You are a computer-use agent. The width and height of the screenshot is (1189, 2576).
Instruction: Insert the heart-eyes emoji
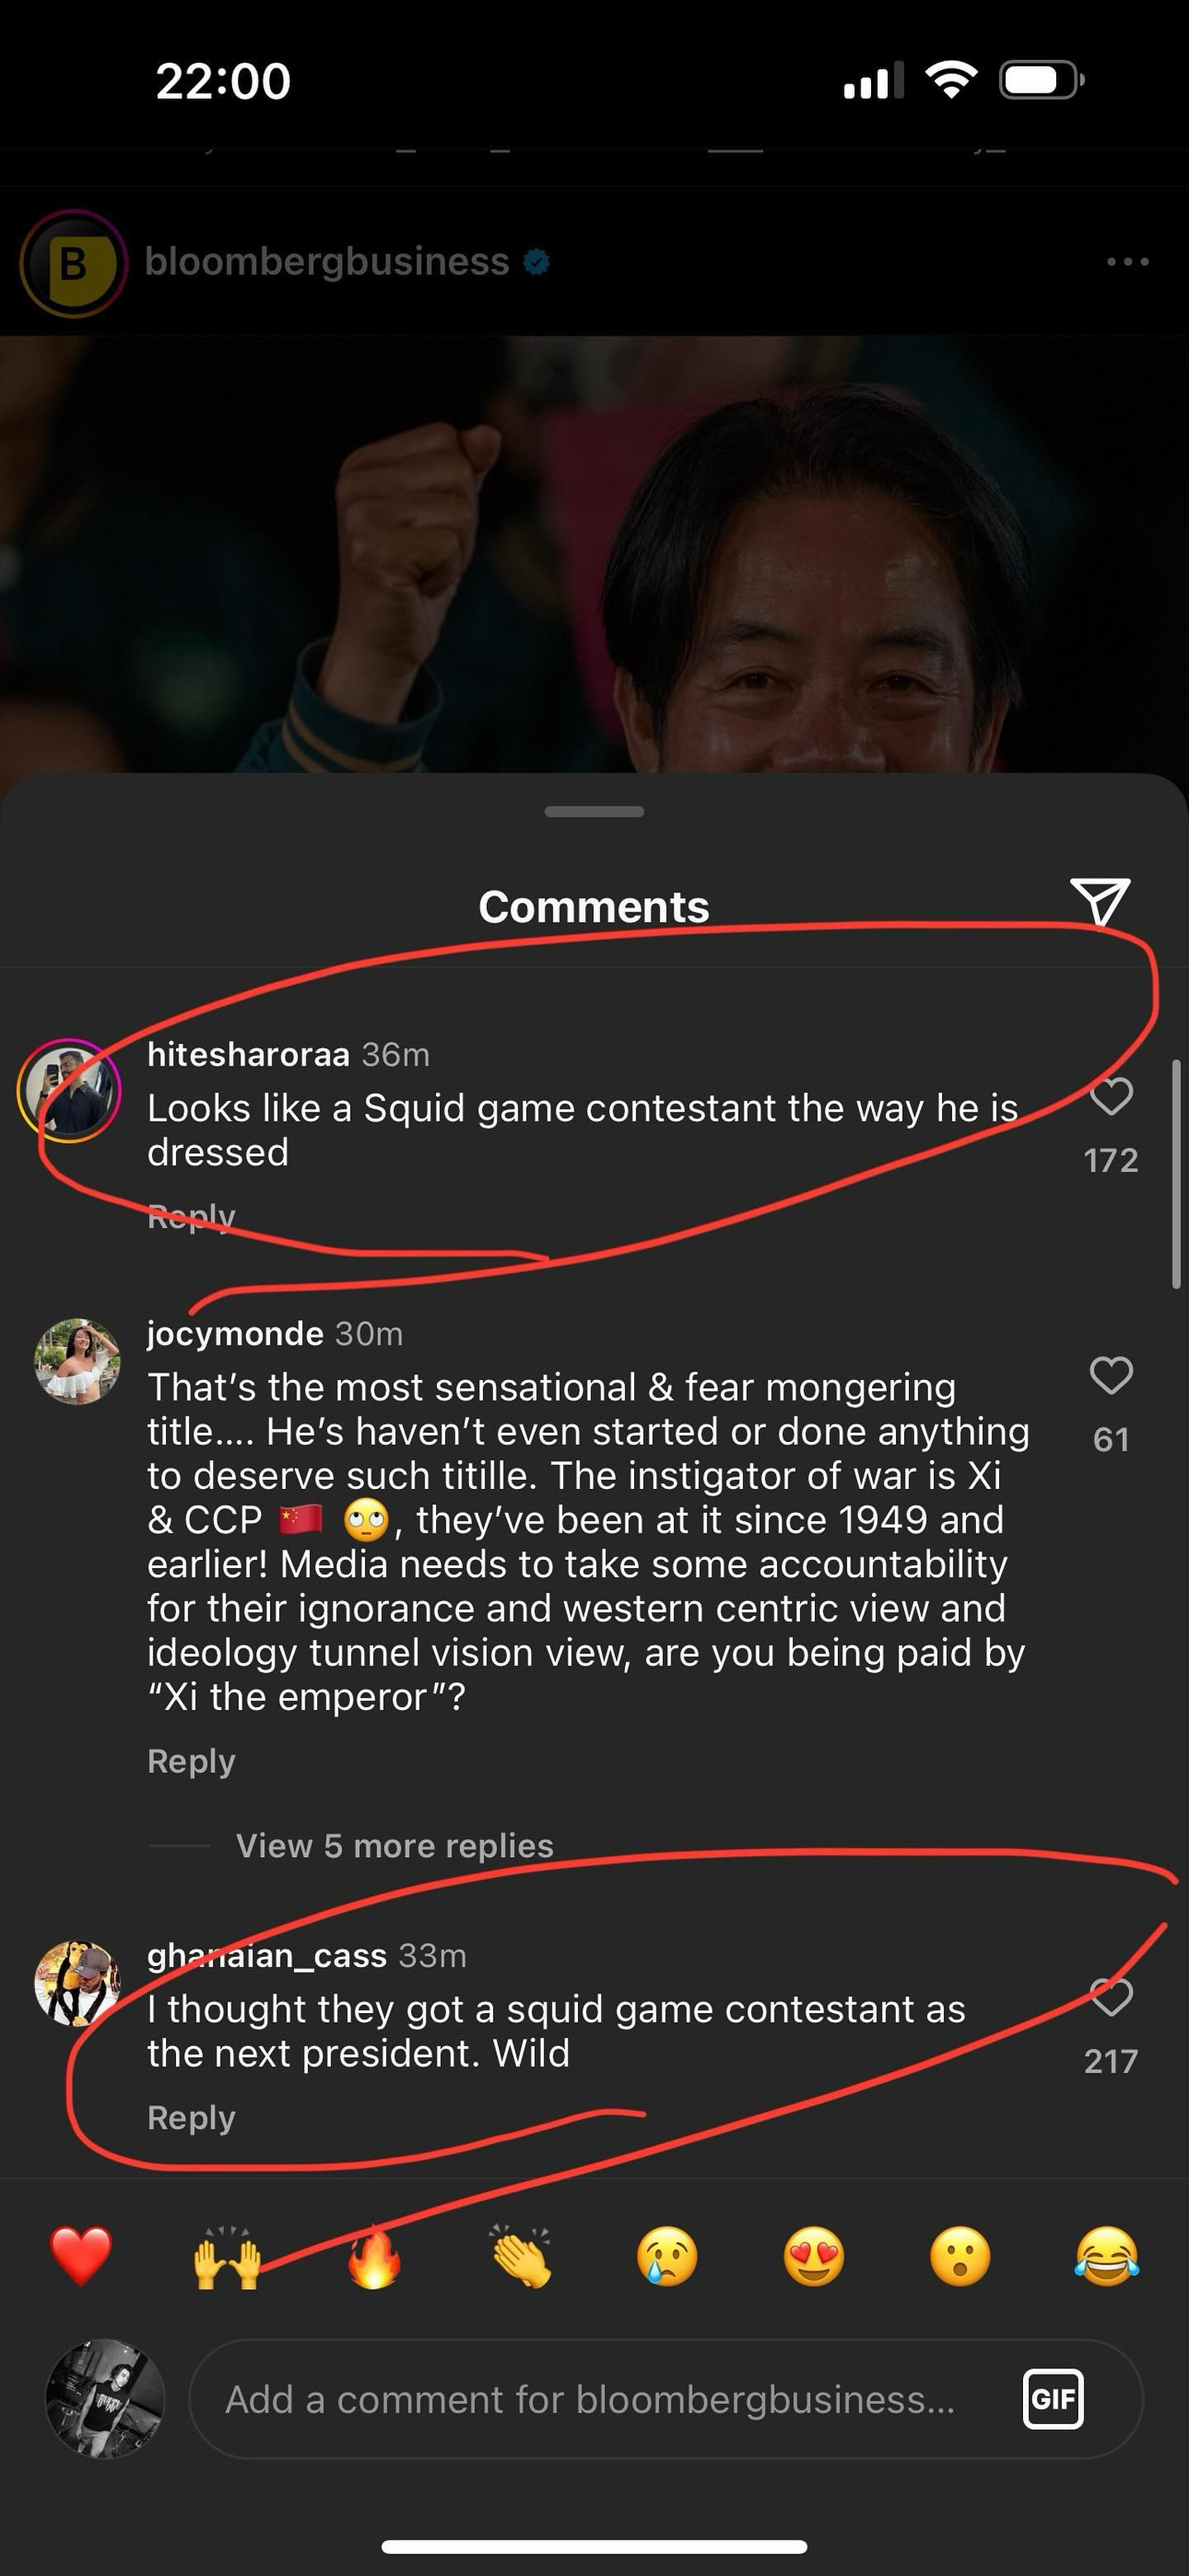coord(814,2257)
